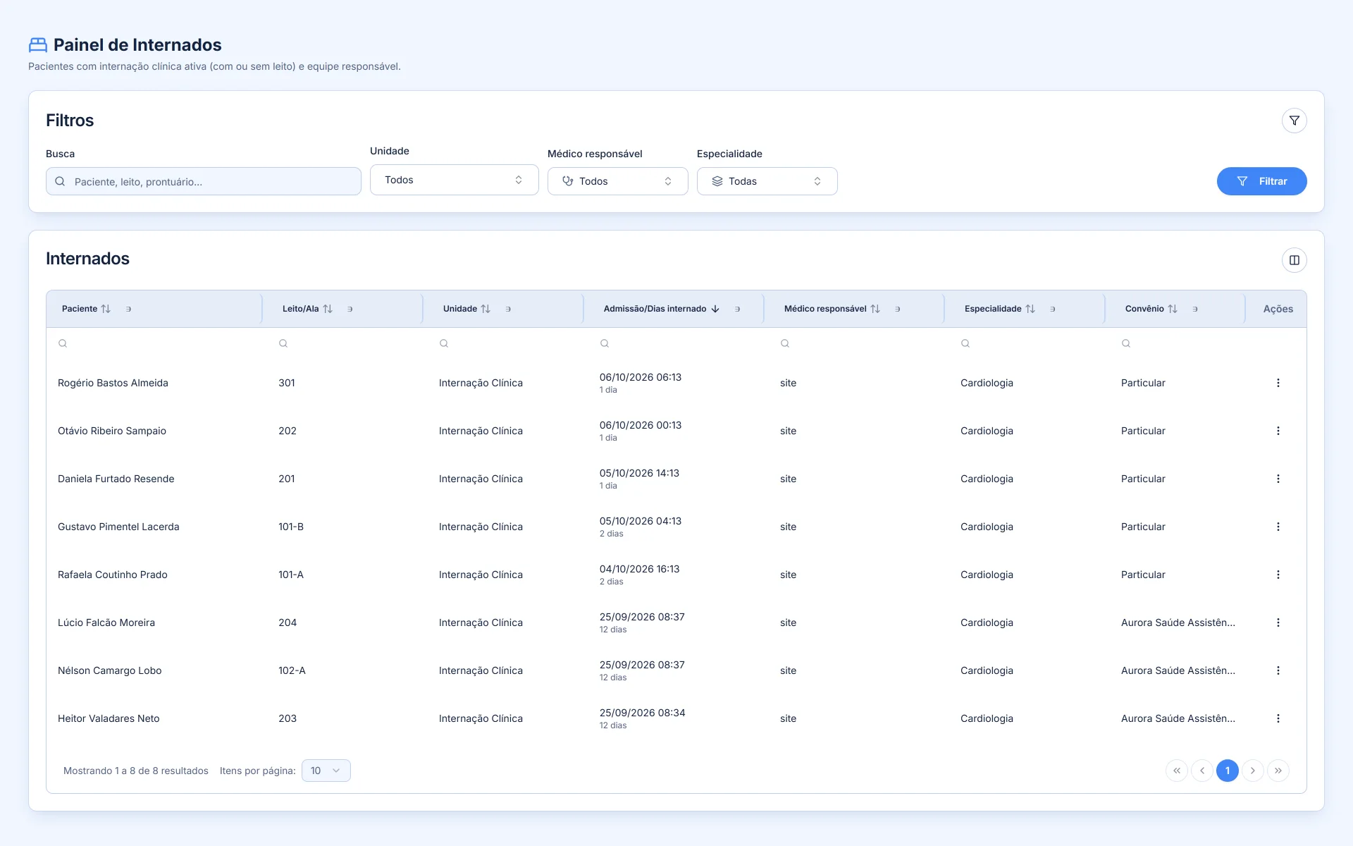1353x846 pixels.
Task: Open actions menu for Heitor Valadares Neto
Action: [x=1278, y=718]
